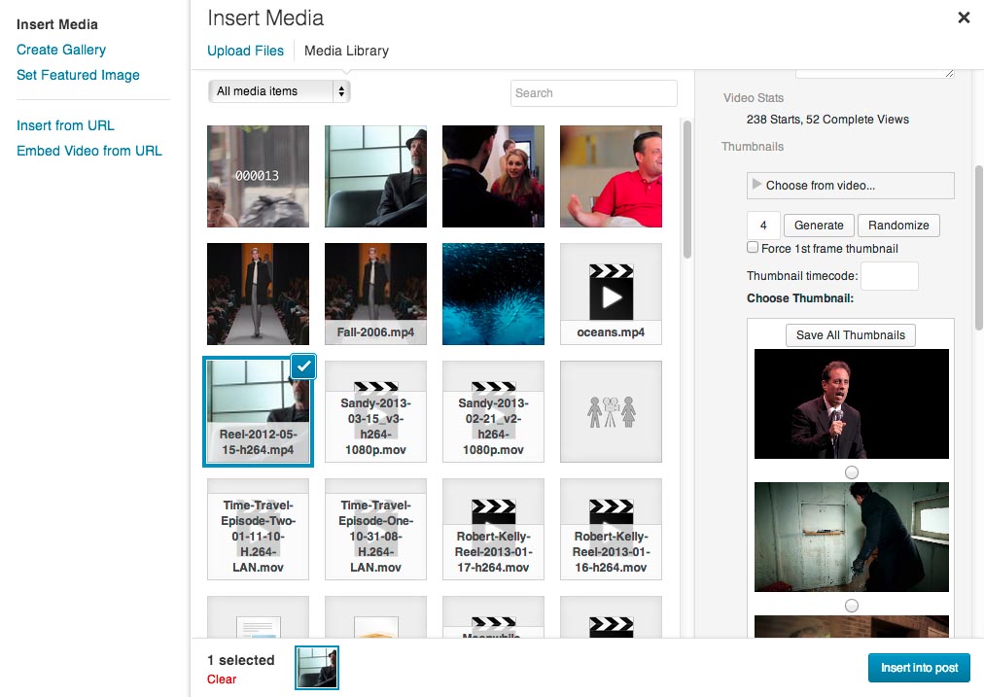Screen dimensions: 984x697
Task: Click the people silhouettes media icon
Action: (x=611, y=411)
